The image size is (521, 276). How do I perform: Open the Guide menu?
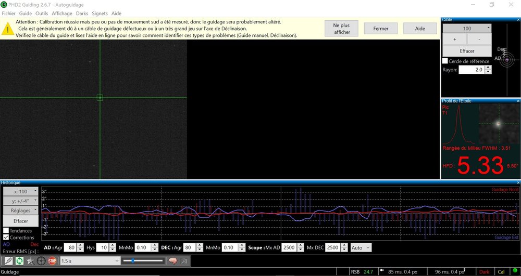tap(25, 13)
